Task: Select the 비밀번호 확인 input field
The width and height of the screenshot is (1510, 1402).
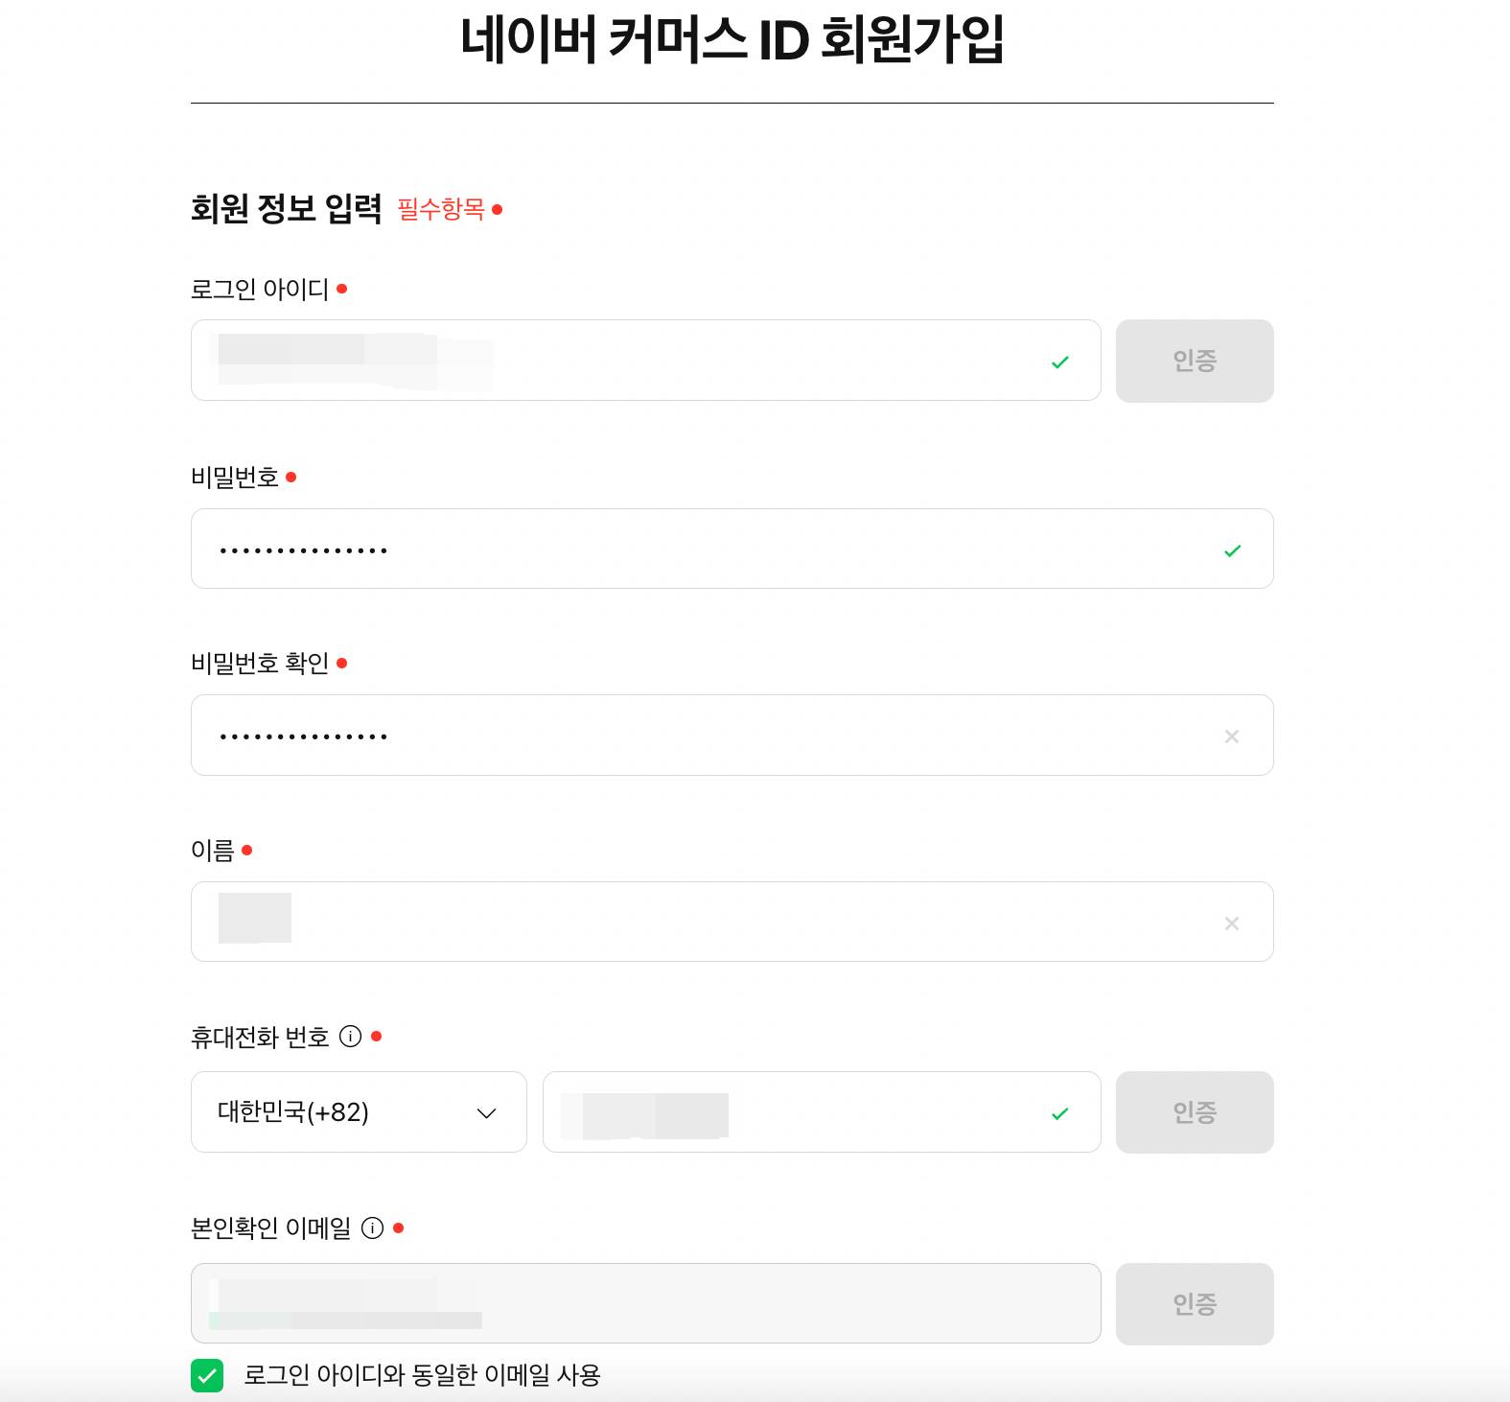Action: (x=671, y=736)
